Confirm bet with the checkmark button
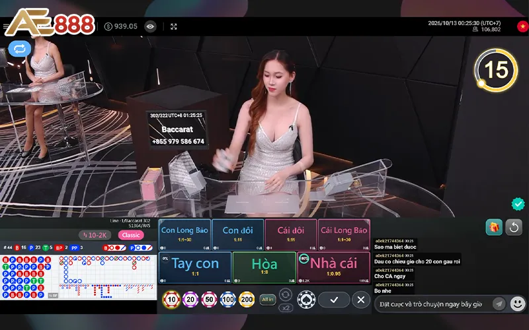Viewport: 529px width, 330px height. pos(334,300)
